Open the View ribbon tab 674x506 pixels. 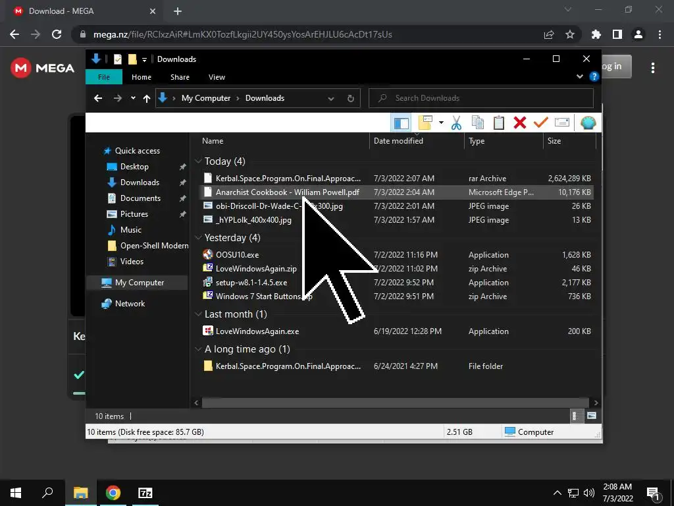217,77
